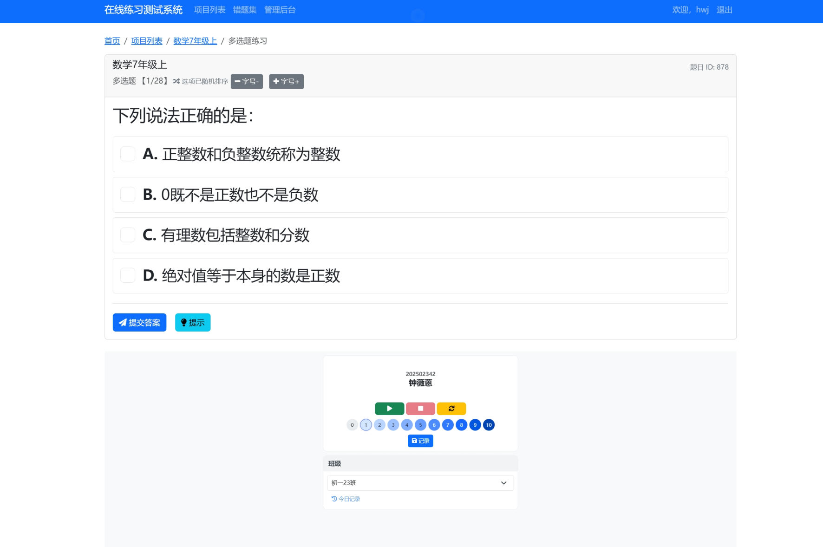Click the yellow refresh button
This screenshot has height=547, width=823.
pyautogui.click(x=451, y=409)
